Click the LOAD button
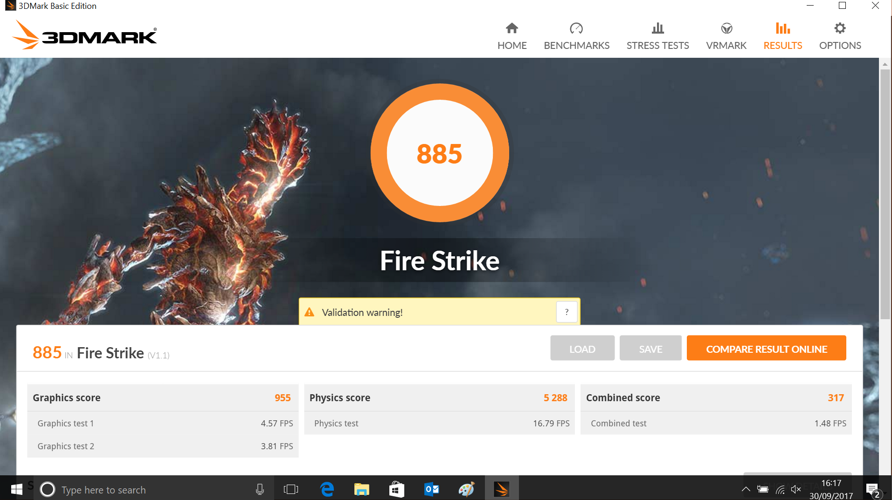The image size is (892, 500). pyautogui.click(x=582, y=348)
